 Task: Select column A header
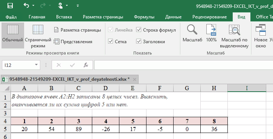pos(24,88)
